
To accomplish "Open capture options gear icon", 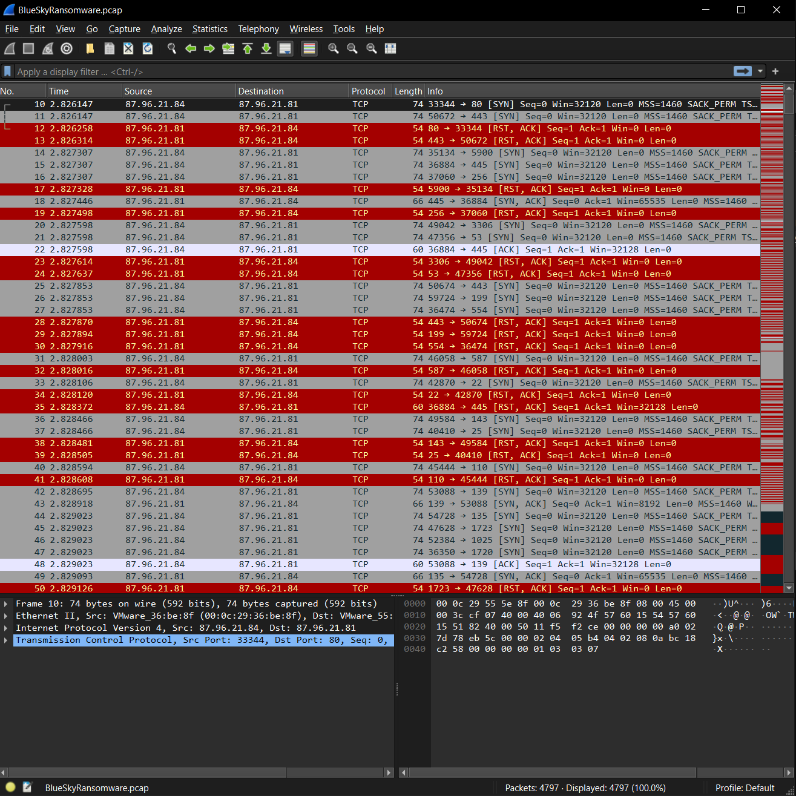I will click(67, 48).
